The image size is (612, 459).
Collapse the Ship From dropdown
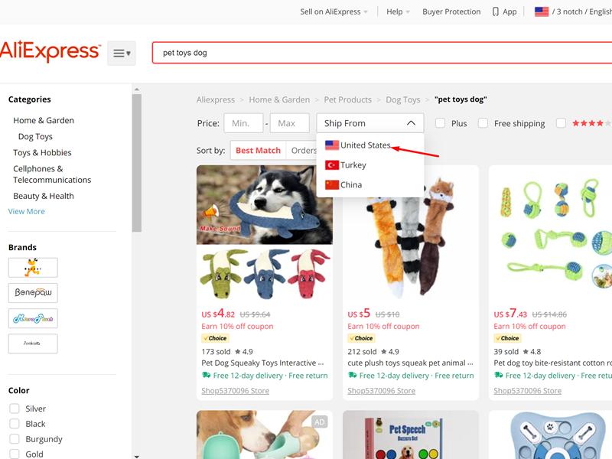click(411, 122)
